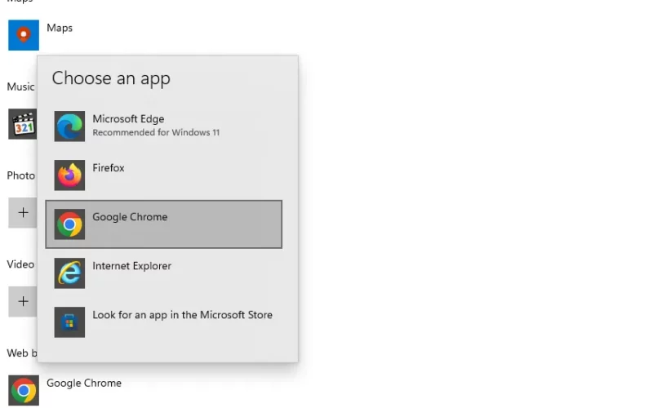
Task: Select the highlighted Google Chrome icon in the popup
Action: [69, 224]
